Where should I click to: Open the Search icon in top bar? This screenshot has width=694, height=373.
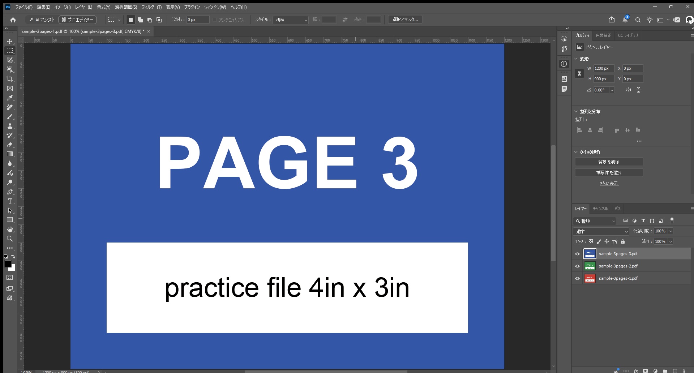638,20
